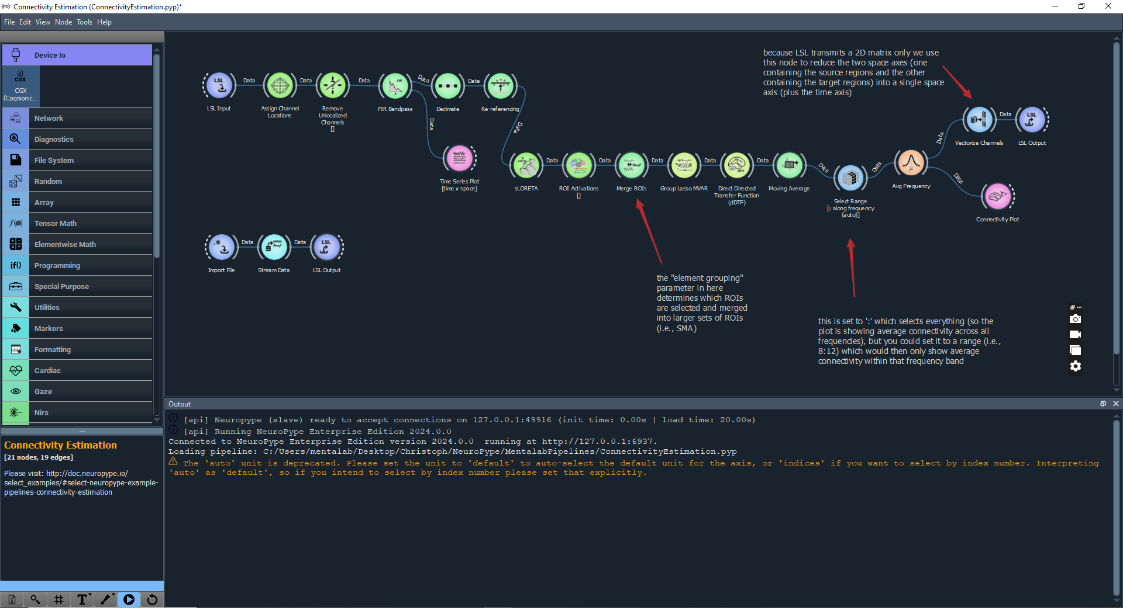Open the Node menu
The height and width of the screenshot is (608, 1123).
point(64,22)
